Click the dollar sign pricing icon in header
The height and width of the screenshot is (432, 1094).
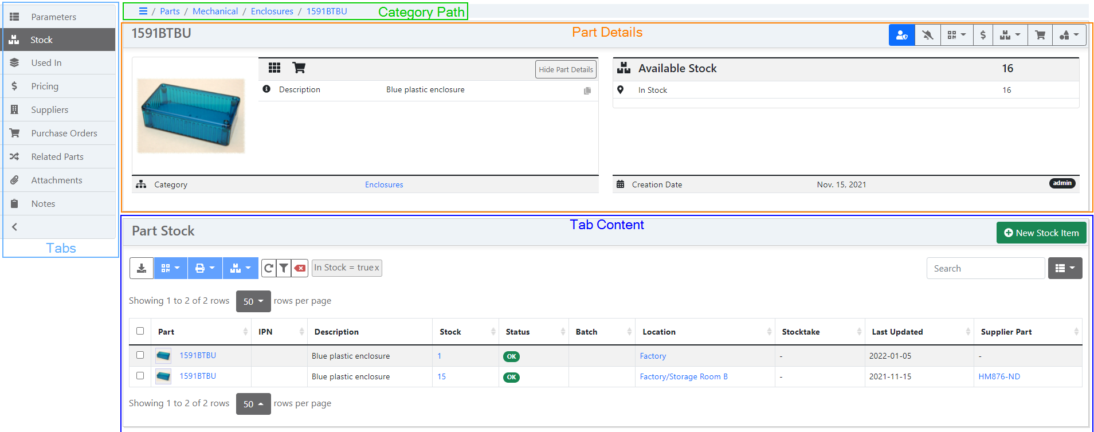coord(983,36)
